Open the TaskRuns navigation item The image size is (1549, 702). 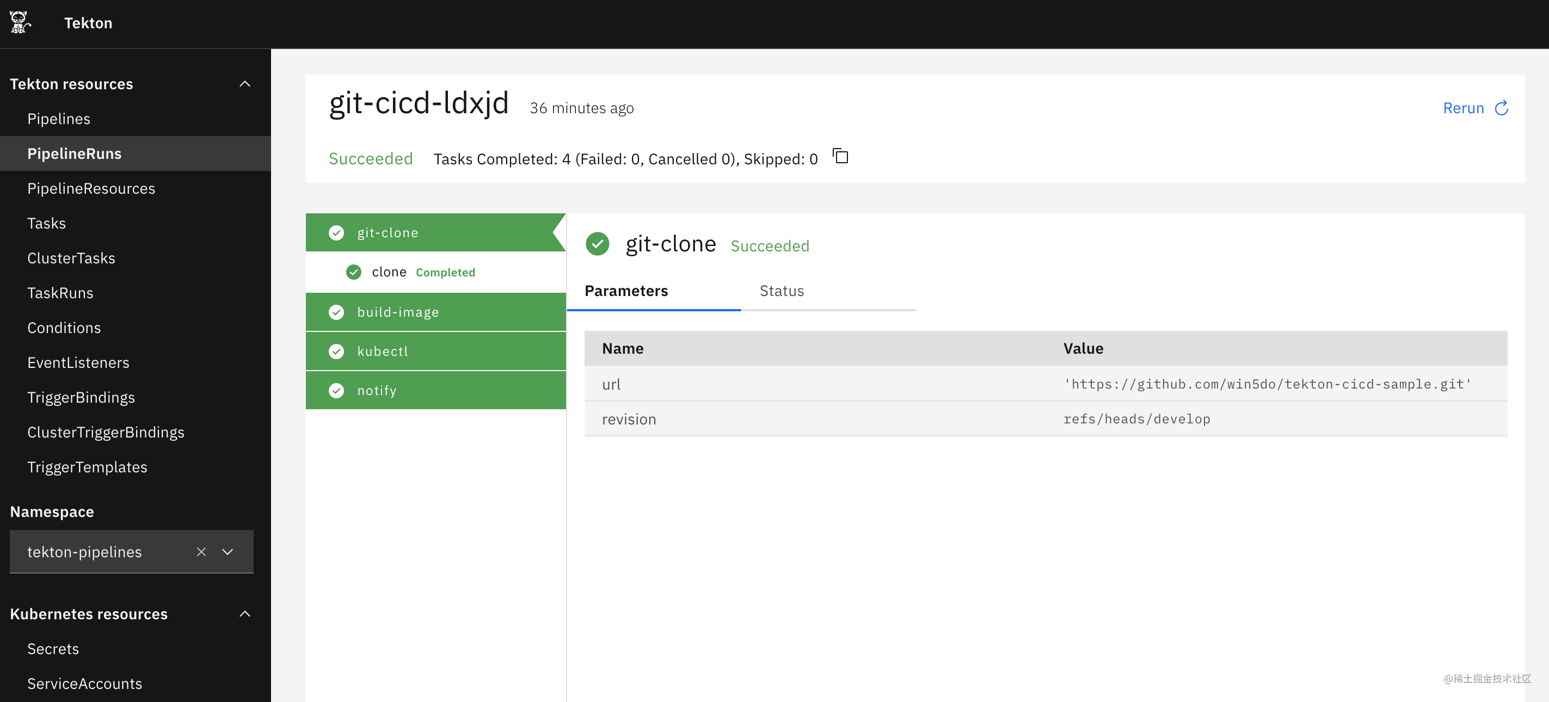click(x=60, y=293)
